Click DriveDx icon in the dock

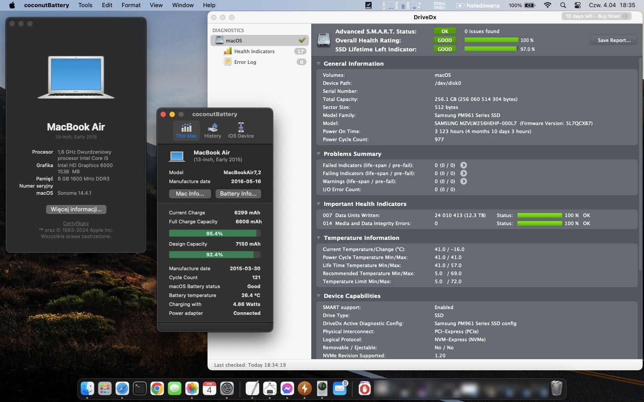click(x=322, y=389)
